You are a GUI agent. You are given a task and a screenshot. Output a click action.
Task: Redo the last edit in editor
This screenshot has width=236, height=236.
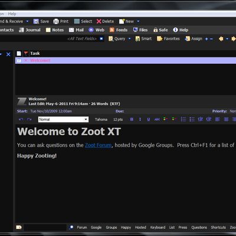(29, 119)
